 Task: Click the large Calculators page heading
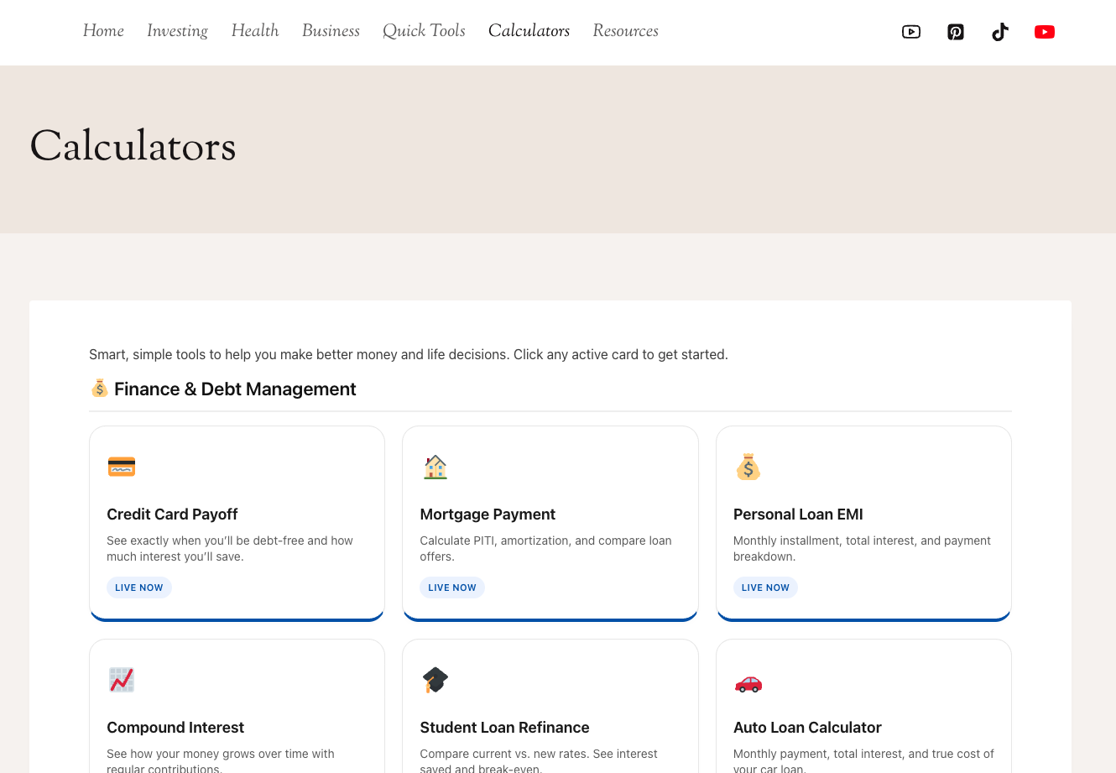(x=133, y=146)
